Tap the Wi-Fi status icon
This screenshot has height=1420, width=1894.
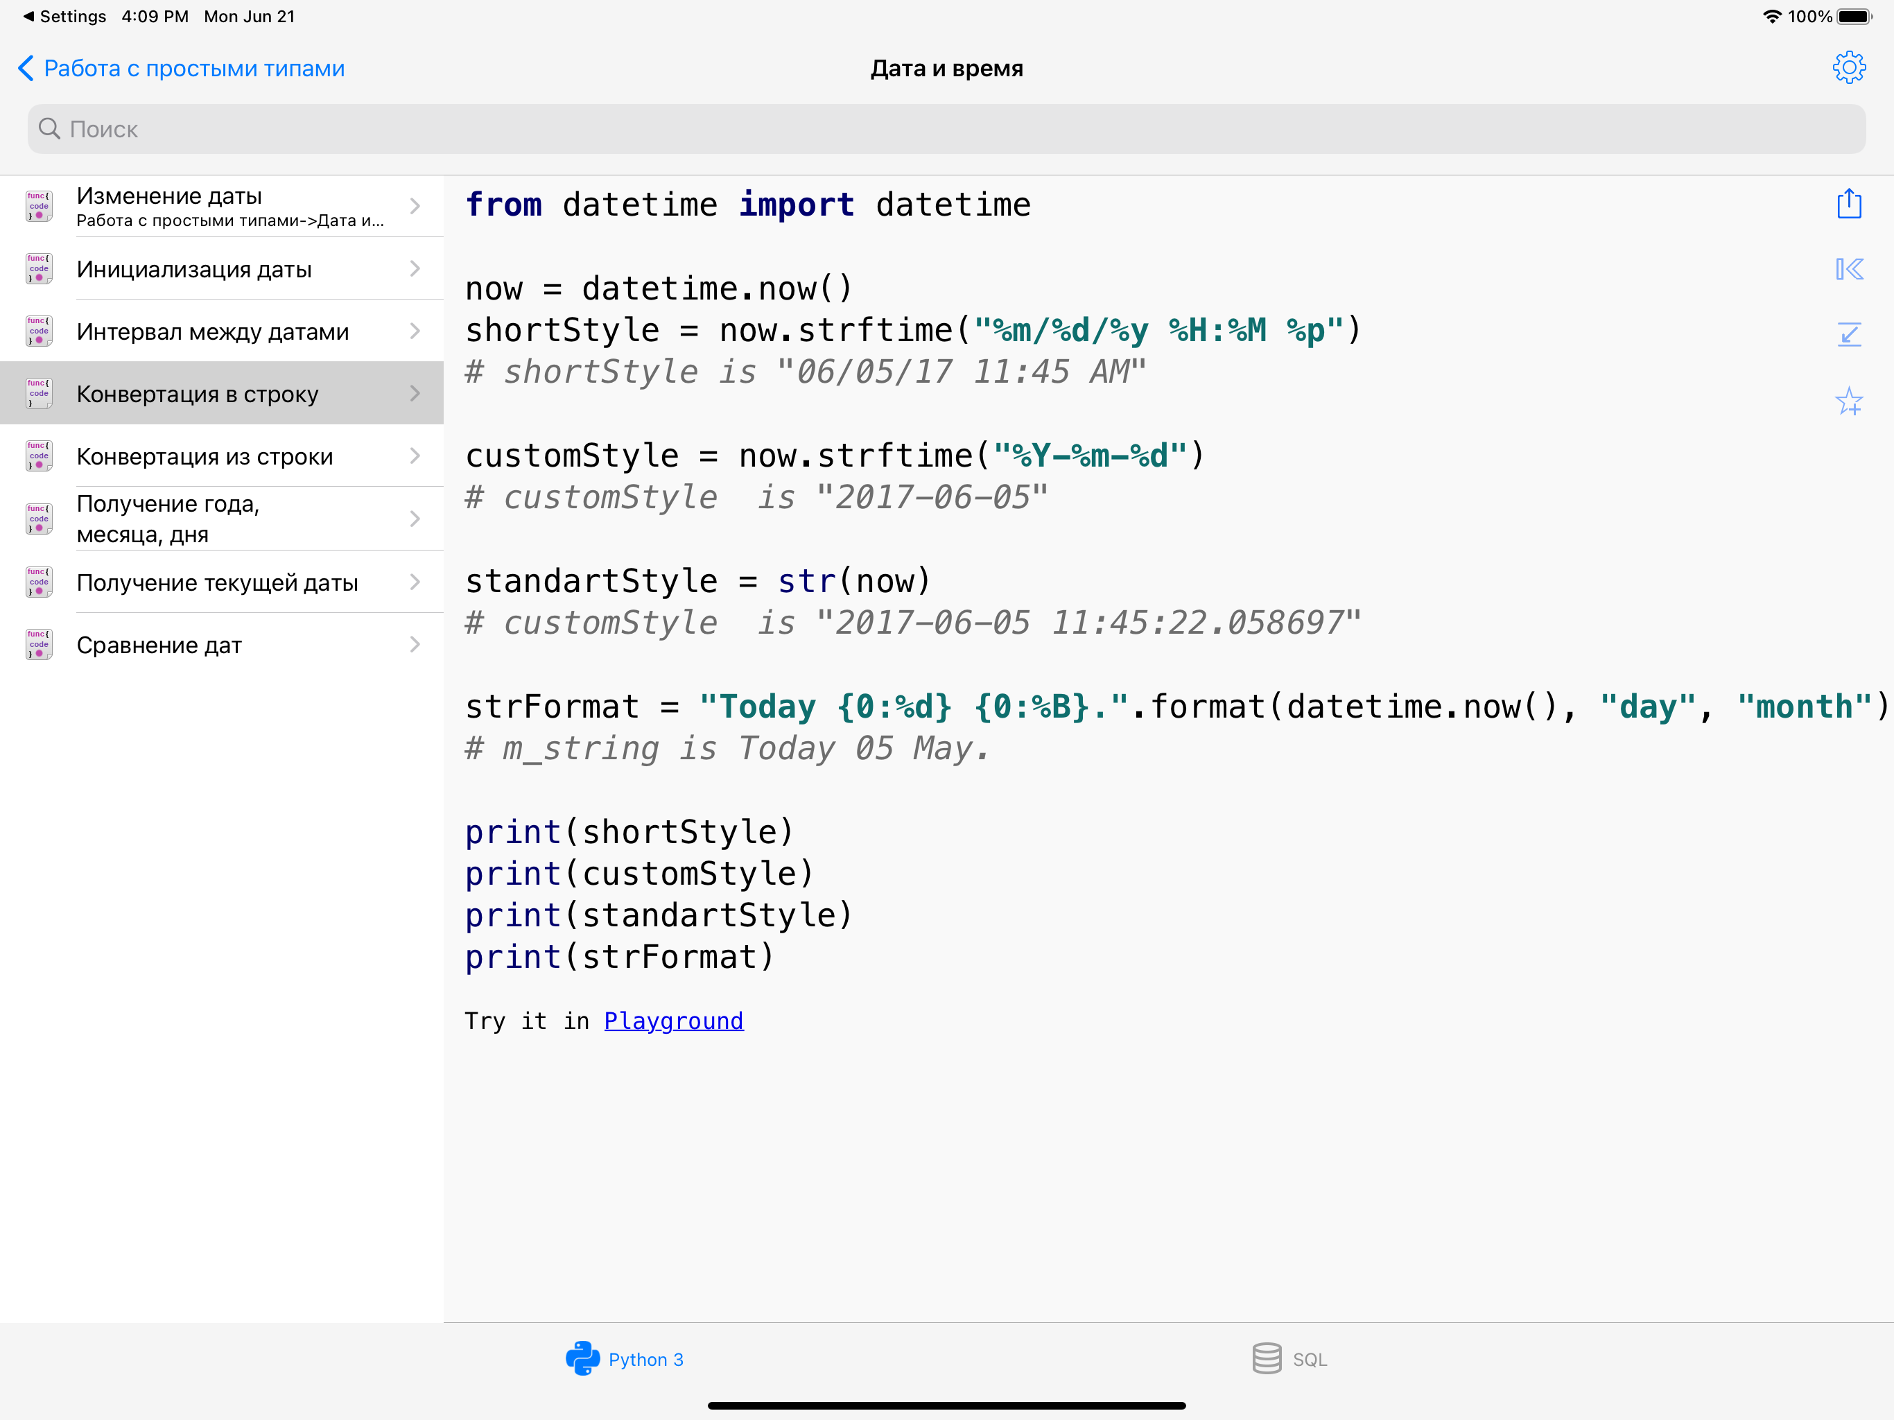(1771, 16)
